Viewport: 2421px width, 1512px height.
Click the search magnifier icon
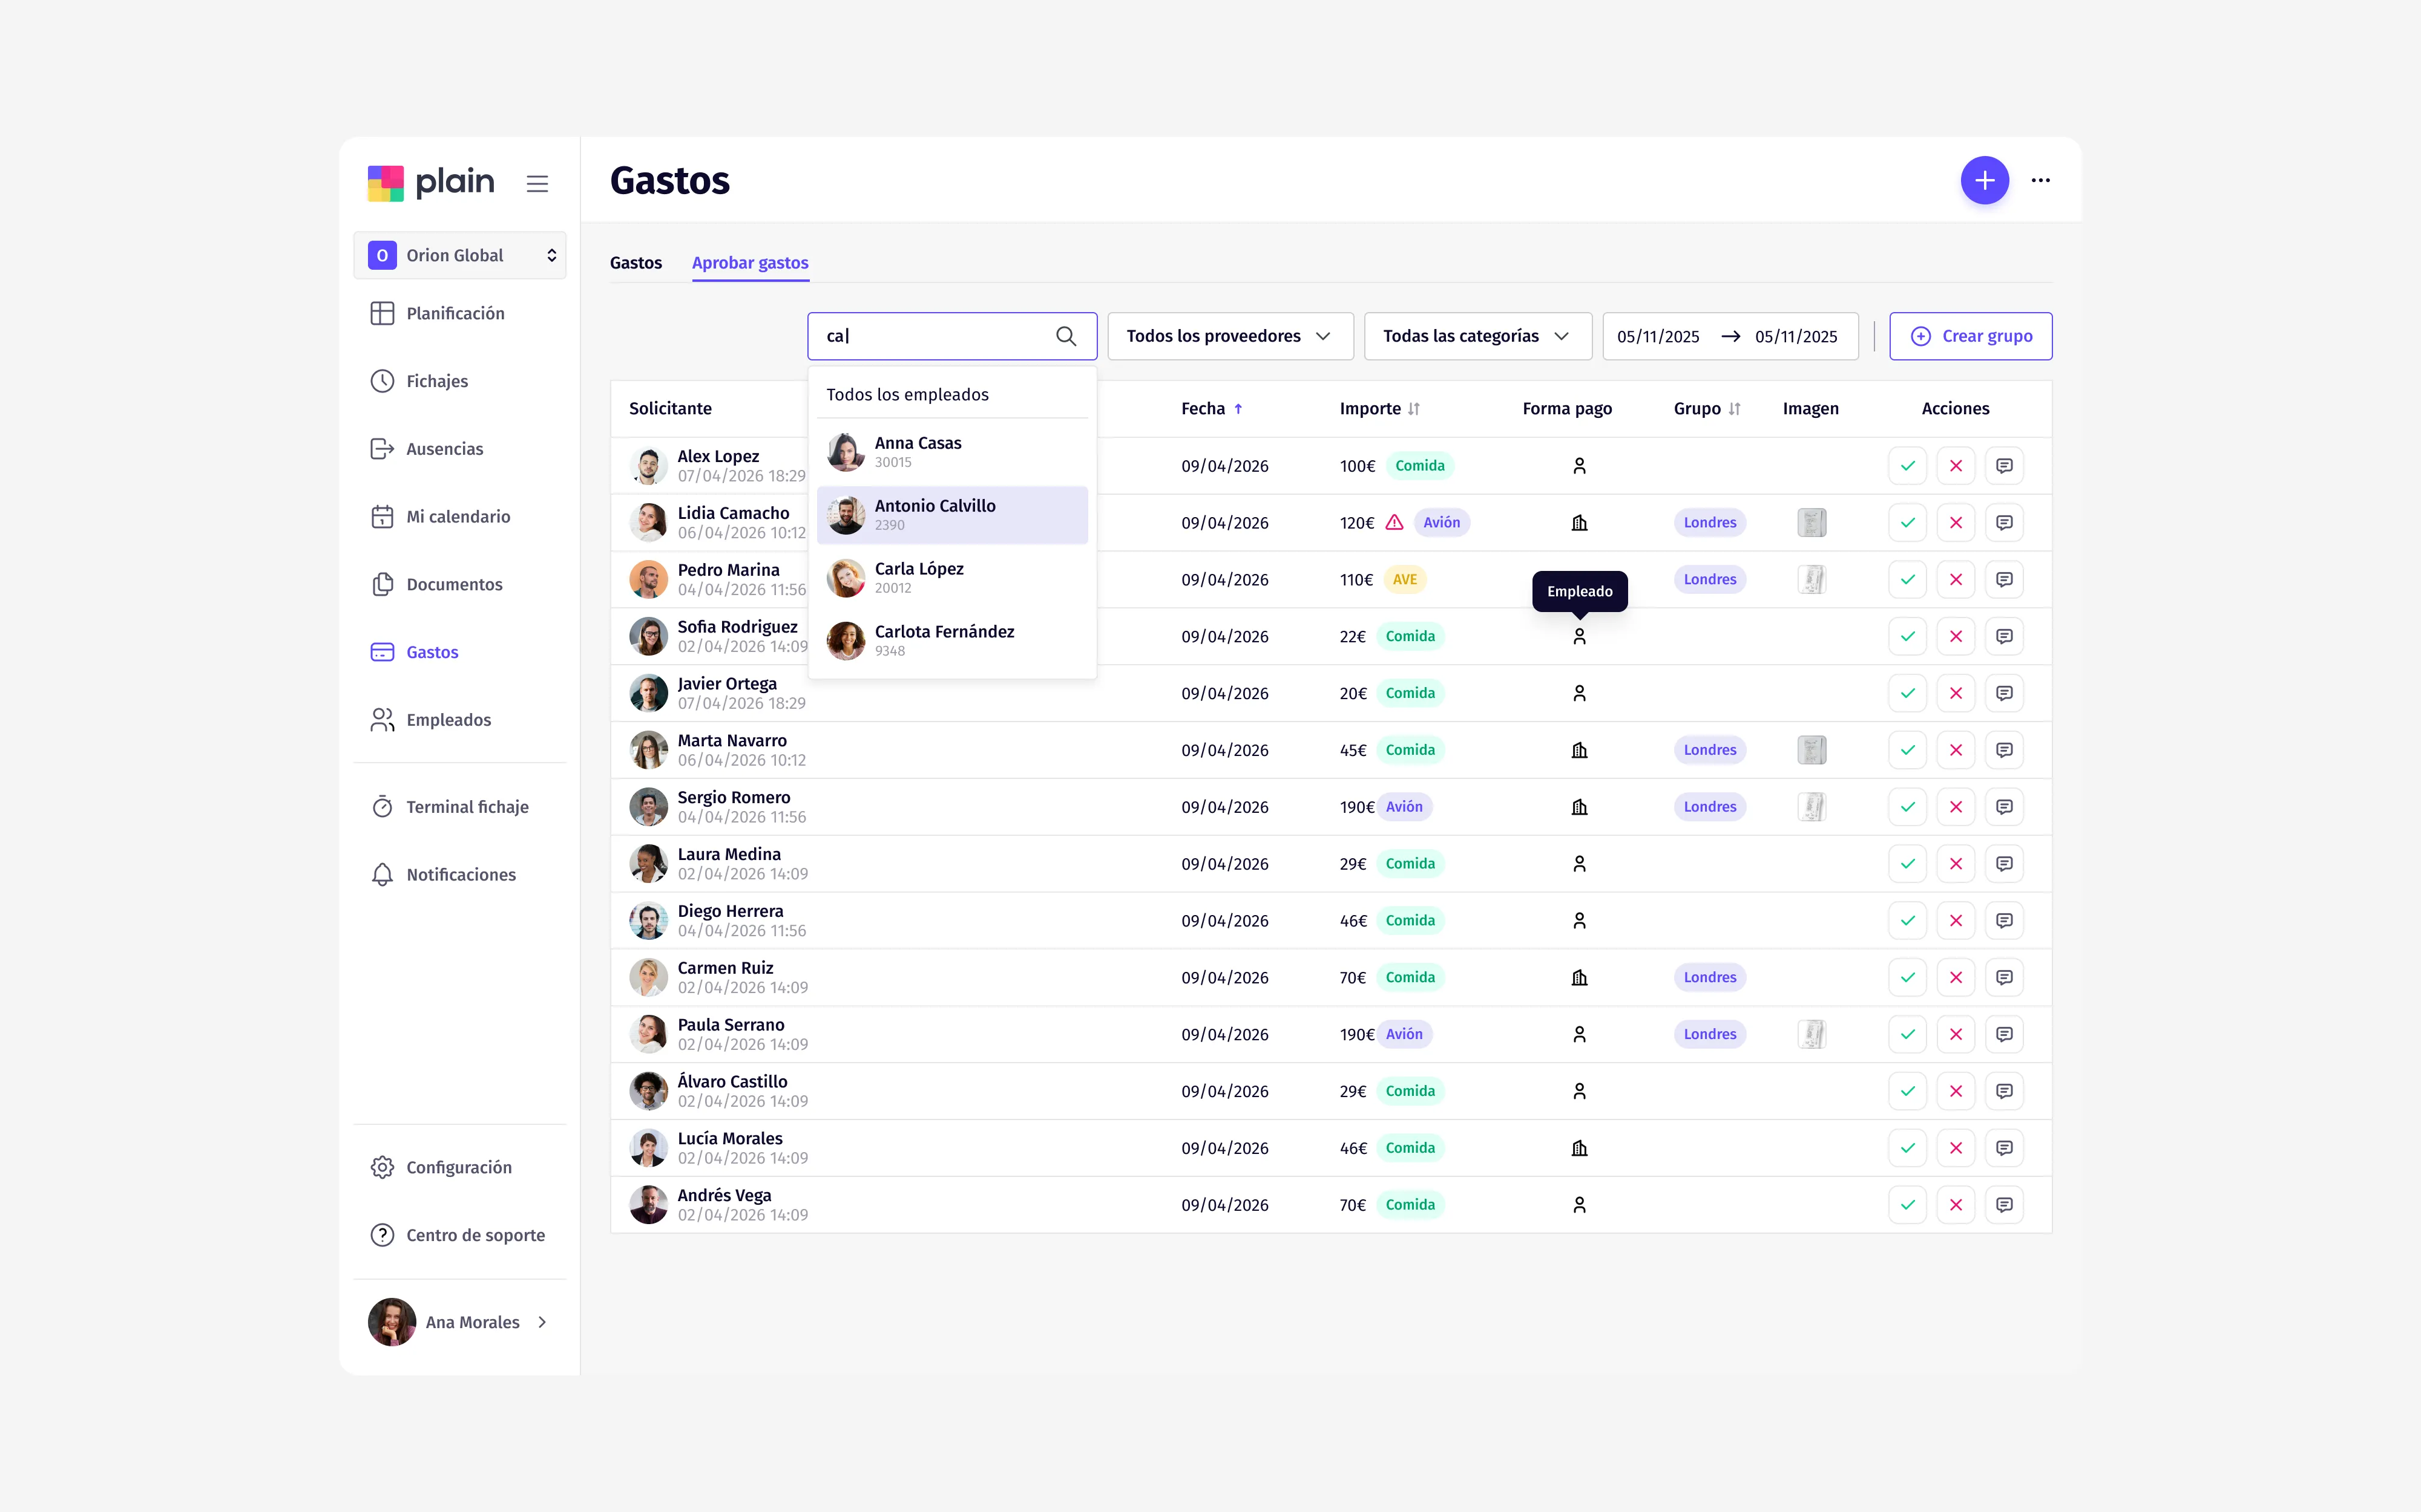click(1066, 337)
